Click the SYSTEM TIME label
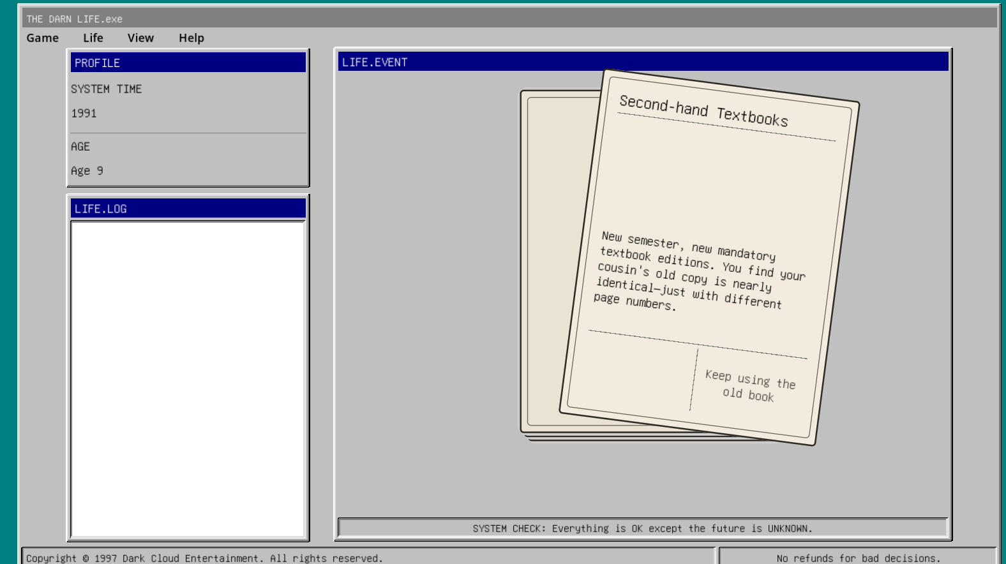The width and height of the screenshot is (1006, 564). click(107, 89)
